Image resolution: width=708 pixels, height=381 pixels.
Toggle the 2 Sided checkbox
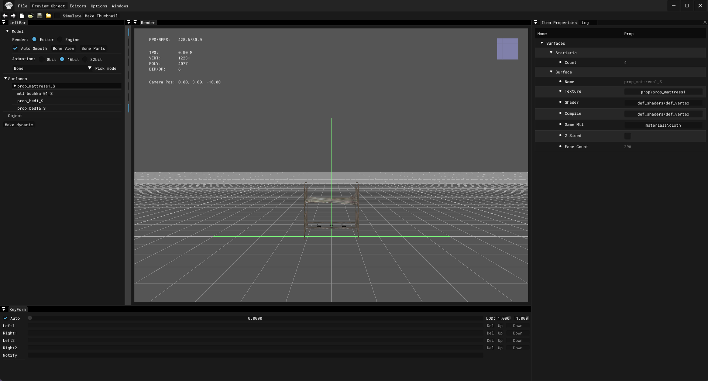627,136
